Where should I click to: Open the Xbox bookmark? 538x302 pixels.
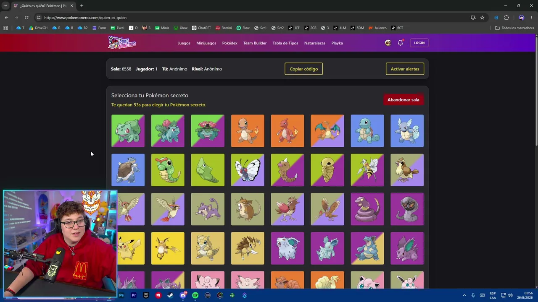pyautogui.click(x=180, y=28)
